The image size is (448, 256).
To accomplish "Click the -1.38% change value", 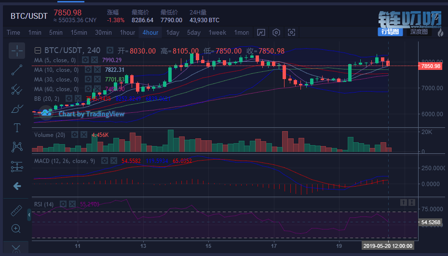I will pyautogui.click(x=116, y=20).
